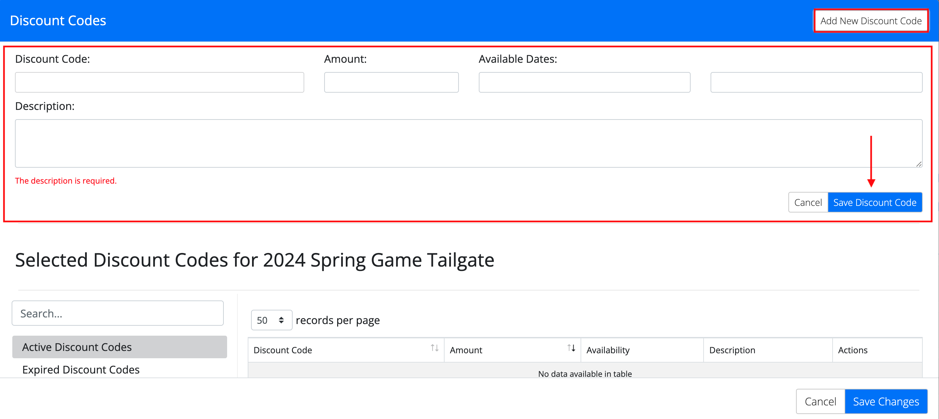Click inside the Description textarea
Viewport: 939px width, 419px height.
[x=468, y=143]
